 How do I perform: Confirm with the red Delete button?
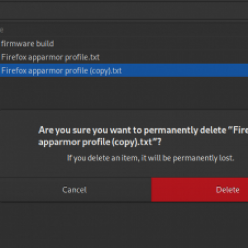click(200, 190)
